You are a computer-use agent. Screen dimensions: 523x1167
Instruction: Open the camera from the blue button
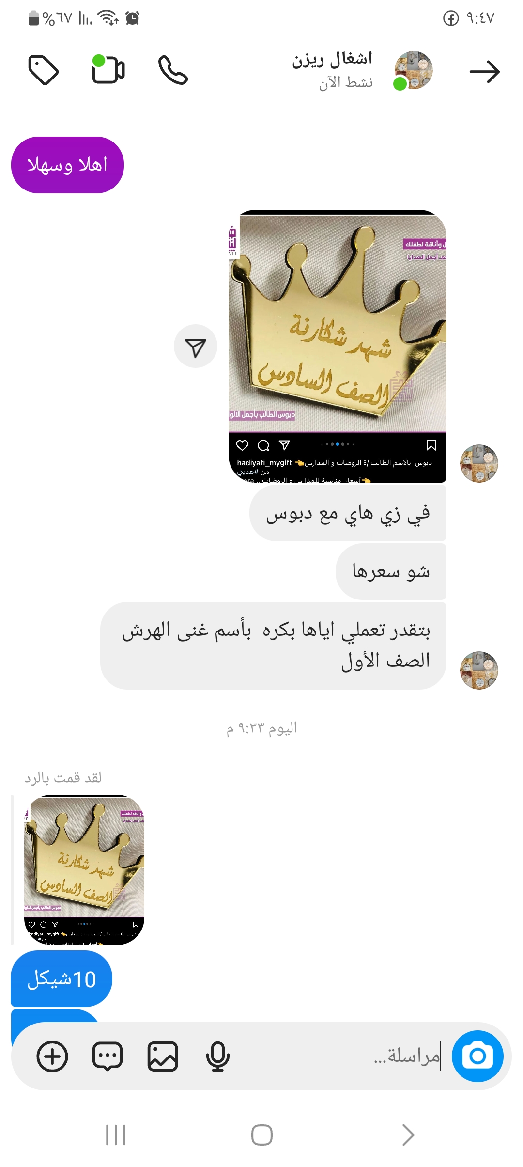pos(477,1056)
